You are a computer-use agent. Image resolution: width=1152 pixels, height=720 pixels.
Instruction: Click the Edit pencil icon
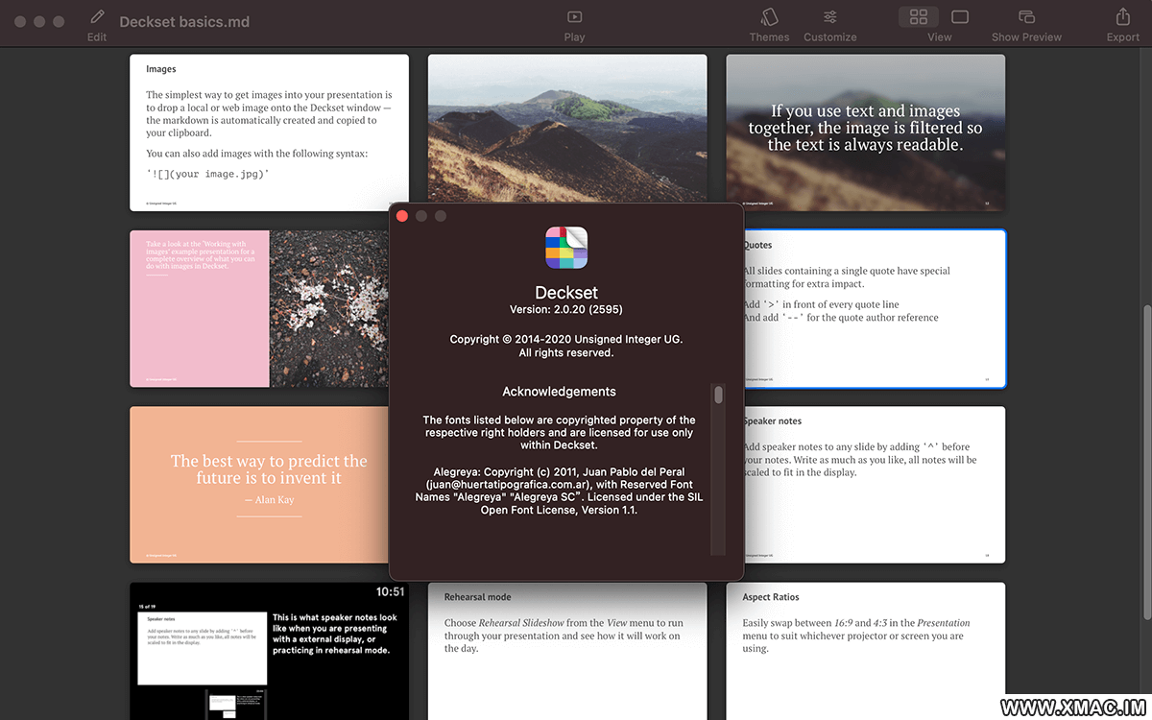point(96,17)
